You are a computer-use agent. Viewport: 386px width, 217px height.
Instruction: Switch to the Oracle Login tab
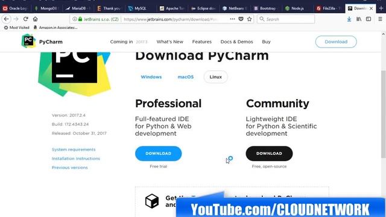[16, 8]
